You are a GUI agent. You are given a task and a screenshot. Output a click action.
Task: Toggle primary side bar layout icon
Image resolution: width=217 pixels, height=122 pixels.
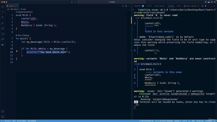[206, 2]
